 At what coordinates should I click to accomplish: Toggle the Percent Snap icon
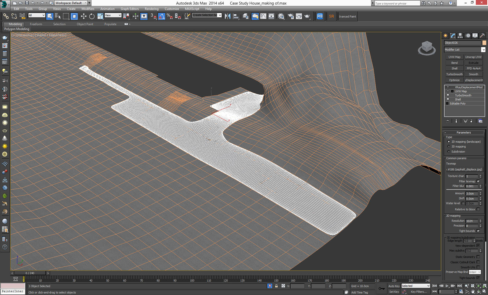(170, 16)
